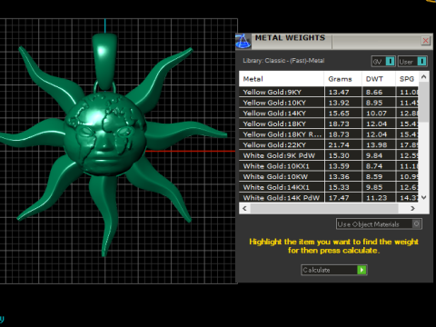Click the 13.92 grams cell

pos(343,103)
